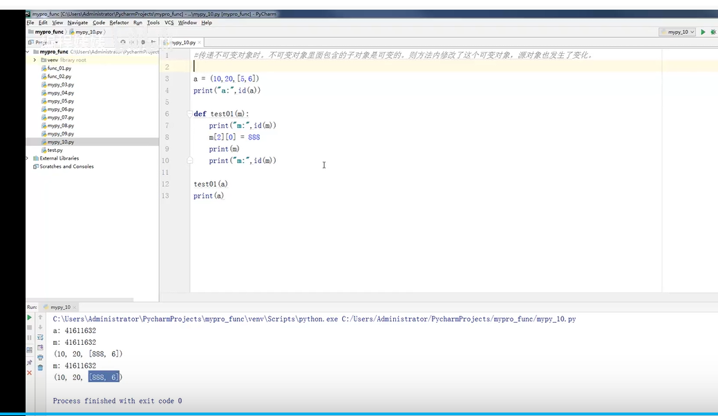Hide the Project tool window

coord(153,41)
